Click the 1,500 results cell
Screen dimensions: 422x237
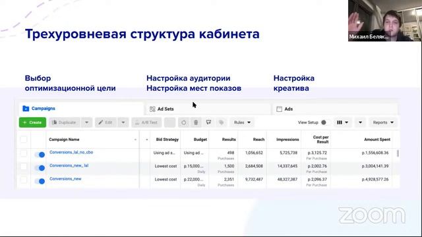pyautogui.click(x=229, y=166)
